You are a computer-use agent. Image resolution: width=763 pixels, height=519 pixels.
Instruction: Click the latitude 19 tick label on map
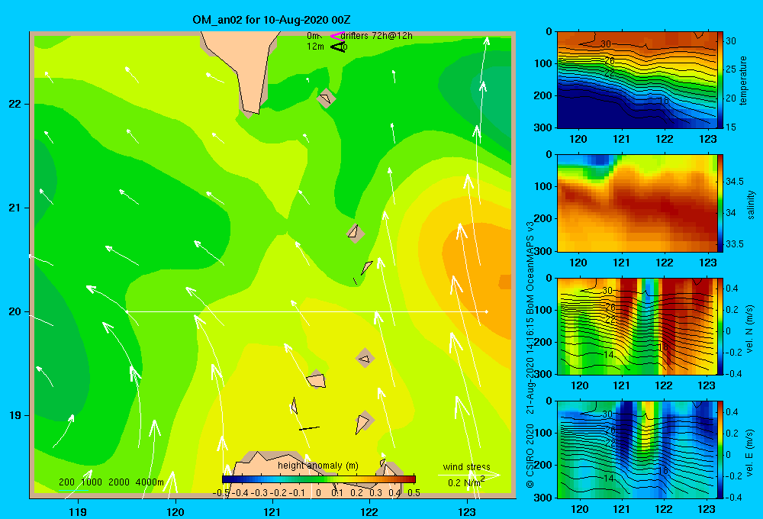coord(14,415)
